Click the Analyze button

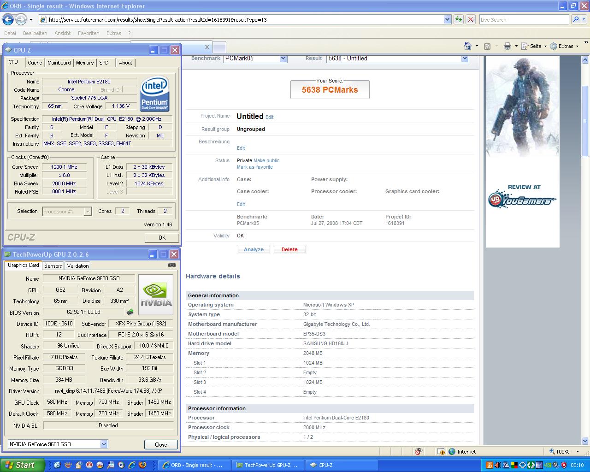point(254,249)
